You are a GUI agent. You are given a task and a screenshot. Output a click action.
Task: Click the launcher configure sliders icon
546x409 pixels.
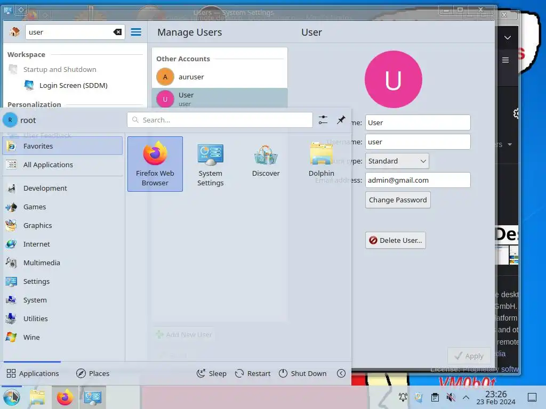(x=323, y=120)
